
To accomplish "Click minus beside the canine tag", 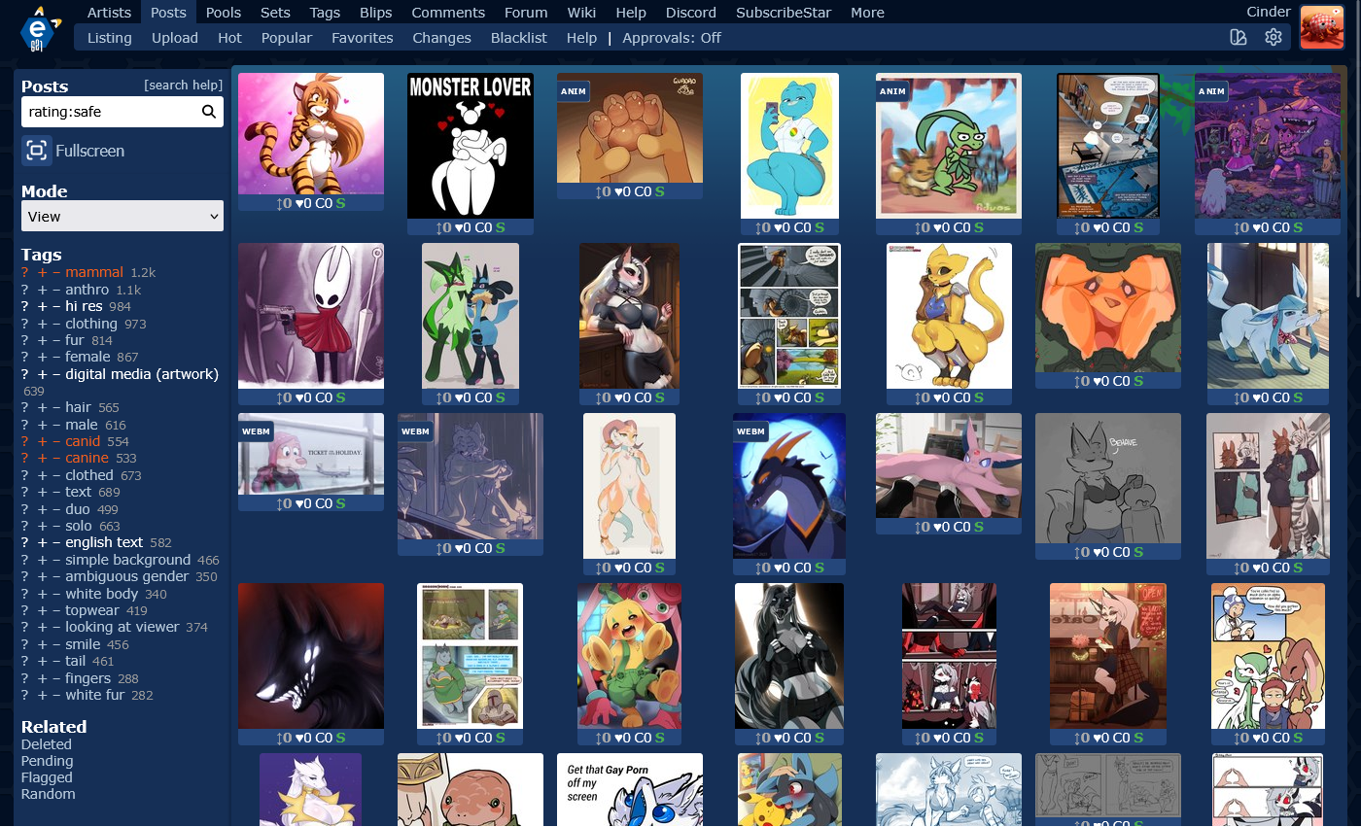I will (x=56, y=458).
